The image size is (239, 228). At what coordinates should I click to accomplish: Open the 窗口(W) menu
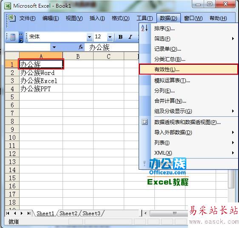click(x=193, y=18)
